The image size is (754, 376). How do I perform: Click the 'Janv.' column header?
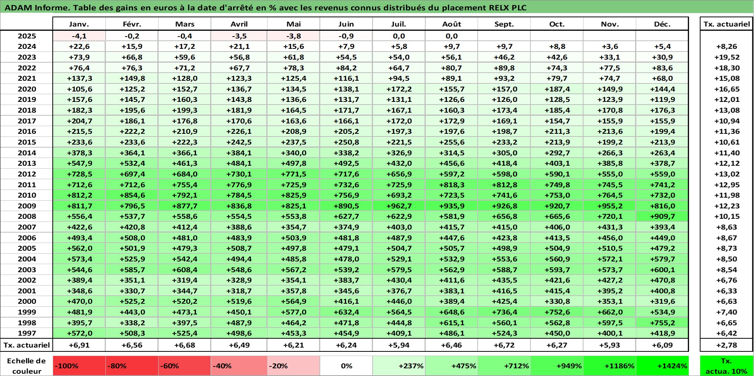pyautogui.click(x=79, y=24)
